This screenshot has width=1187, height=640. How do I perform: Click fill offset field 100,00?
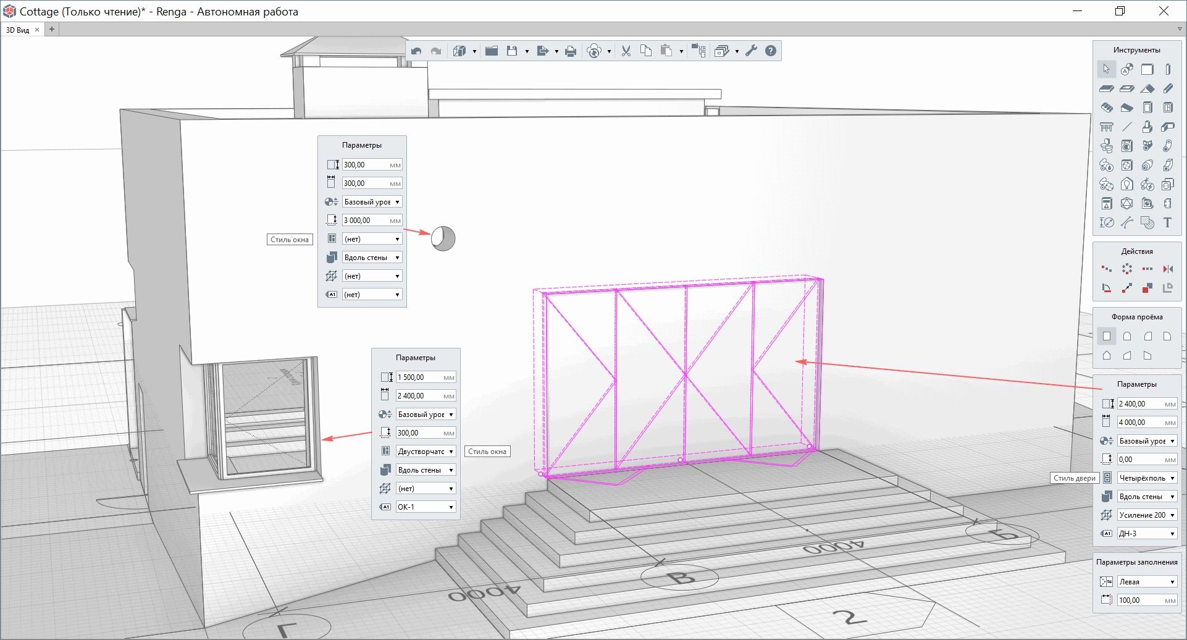(1147, 600)
